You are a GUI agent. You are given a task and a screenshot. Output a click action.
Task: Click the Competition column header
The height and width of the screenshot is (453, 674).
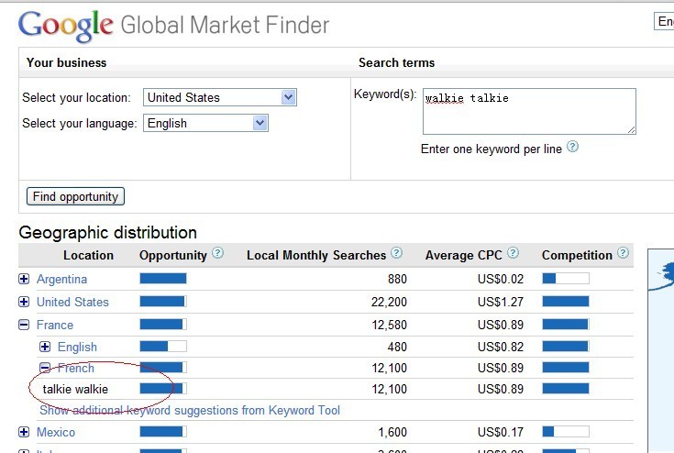[577, 256]
